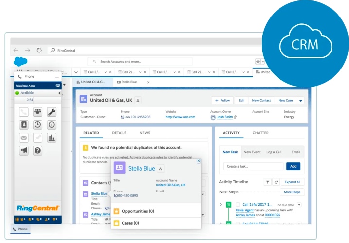Click the Opportunities crown icon in popup
349x243 pixels.
click(116, 211)
